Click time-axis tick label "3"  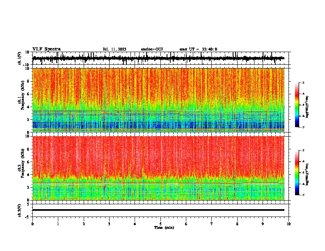109,224
